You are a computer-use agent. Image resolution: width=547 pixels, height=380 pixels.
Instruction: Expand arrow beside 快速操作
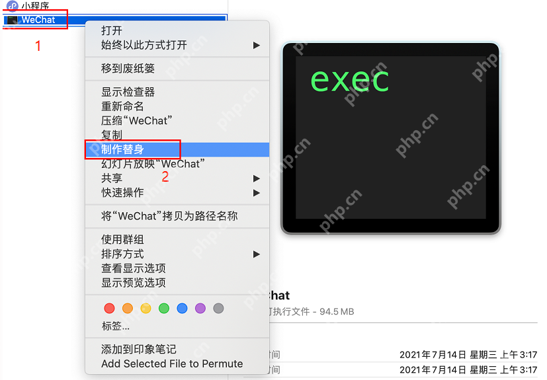coord(257,193)
